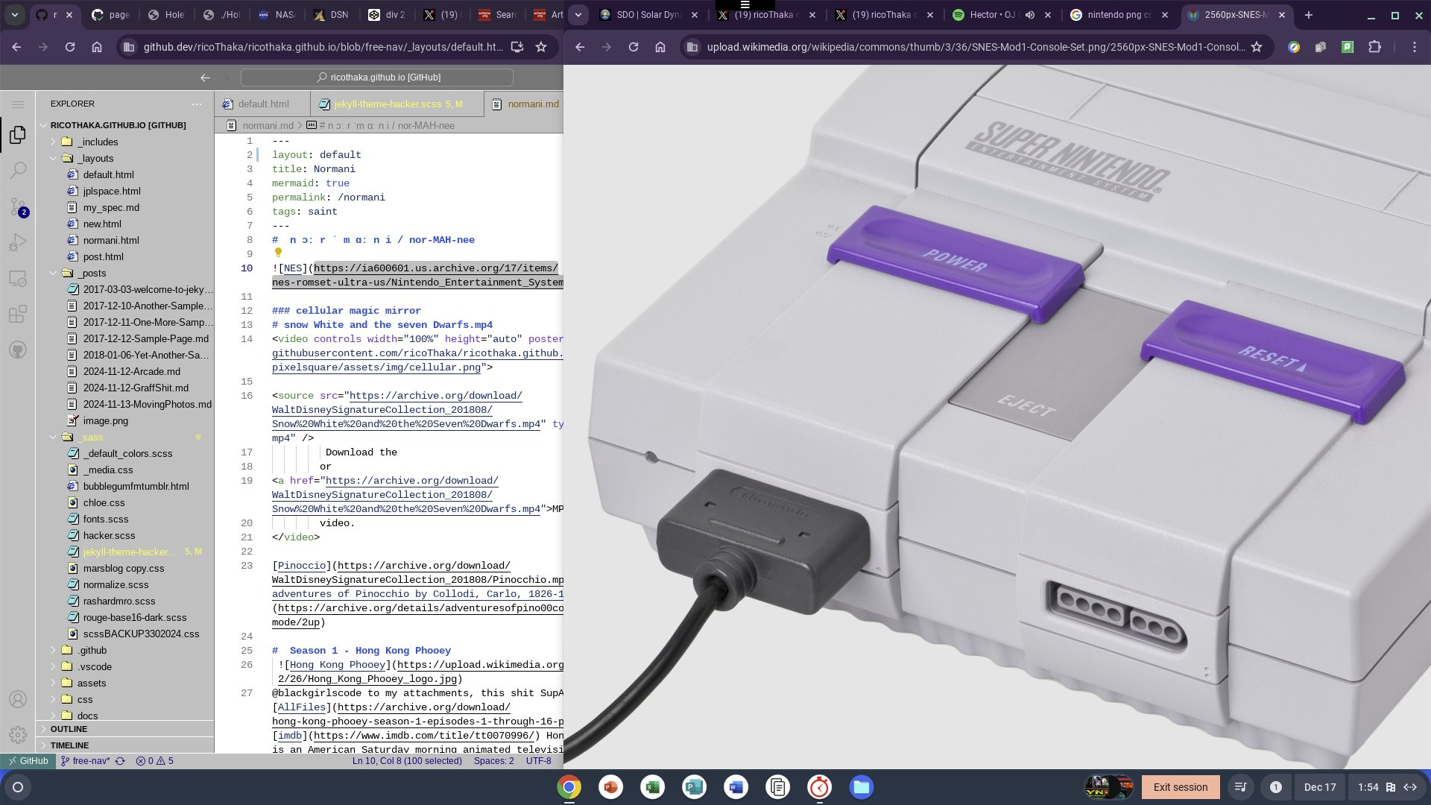Viewport: 1431px width, 805px height.
Task: Open the Manage gear settings icon
Action: (x=18, y=735)
